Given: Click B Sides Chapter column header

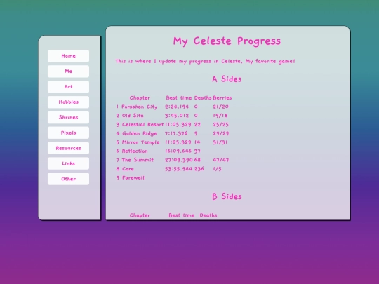Looking at the screenshot, I should click(x=140, y=215).
